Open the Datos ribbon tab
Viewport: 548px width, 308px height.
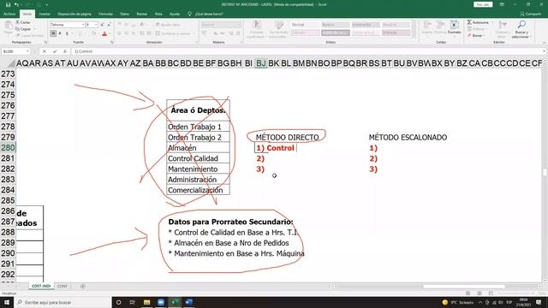124,14
